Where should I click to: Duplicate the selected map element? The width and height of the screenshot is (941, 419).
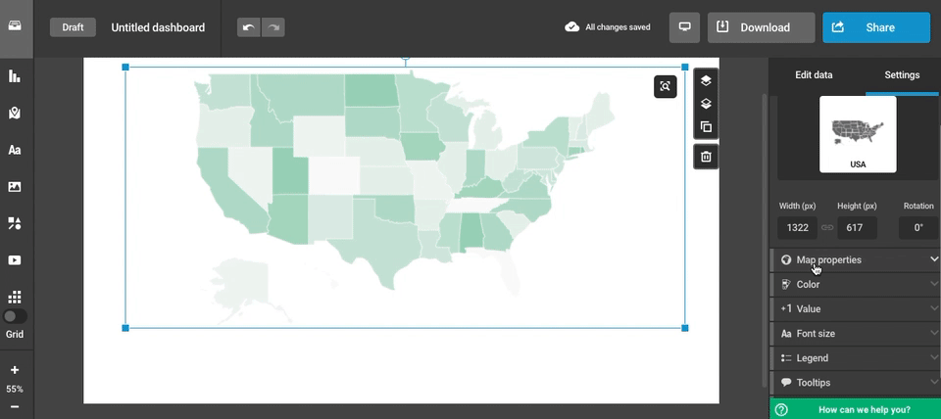click(x=706, y=127)
